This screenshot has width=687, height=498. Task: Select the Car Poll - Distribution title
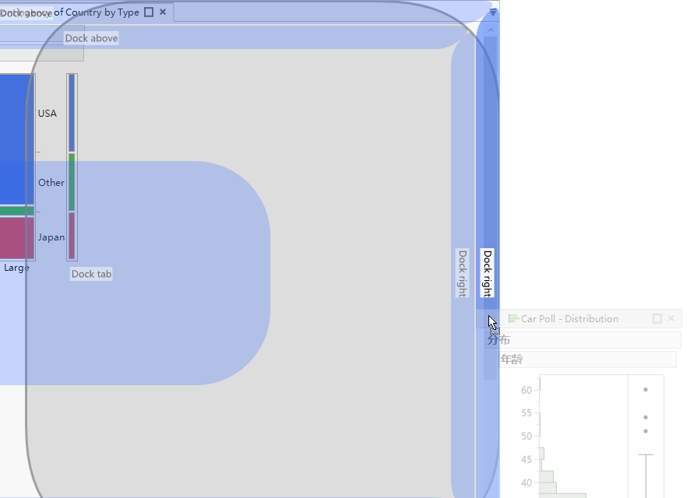tap(569, 318)
